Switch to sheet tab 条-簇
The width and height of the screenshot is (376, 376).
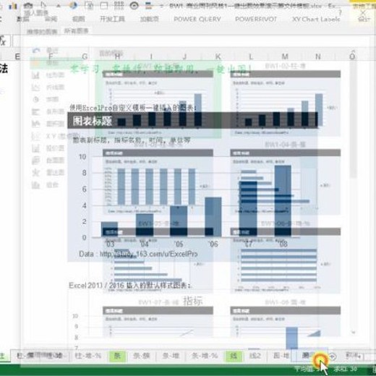[142, 356]
